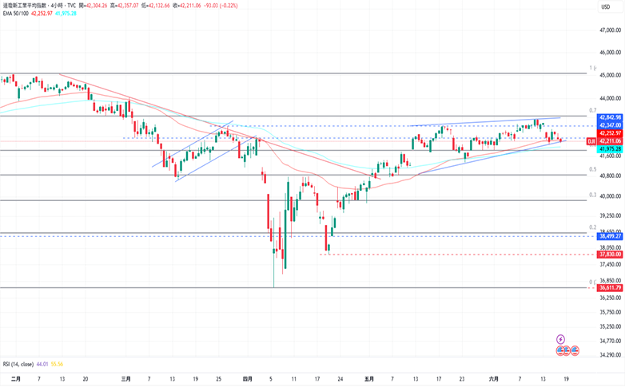The width and height of the screenshot is (625, 387).
Task: Click the red 42,252.97 price axis label
Action: (x=611, y=133)
